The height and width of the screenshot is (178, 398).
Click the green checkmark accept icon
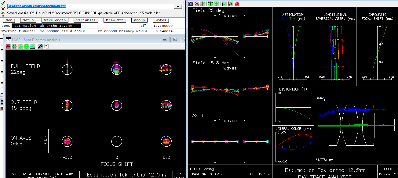click(x=3, y=3)
